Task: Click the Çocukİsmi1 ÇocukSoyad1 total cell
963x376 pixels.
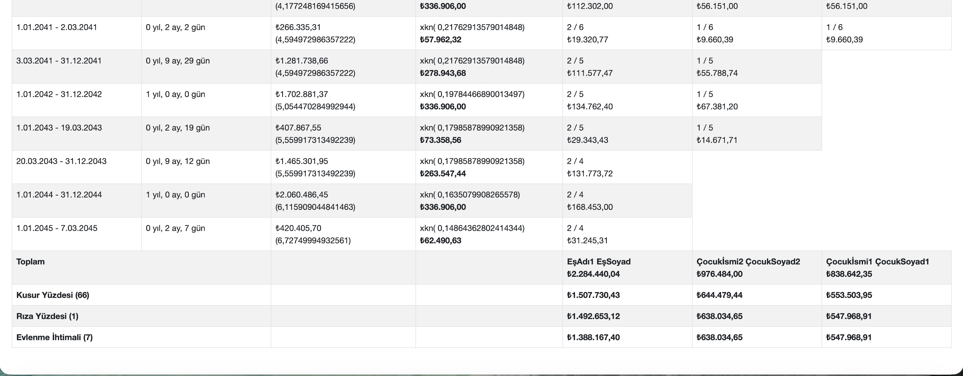Action: (x=877, y=268)
